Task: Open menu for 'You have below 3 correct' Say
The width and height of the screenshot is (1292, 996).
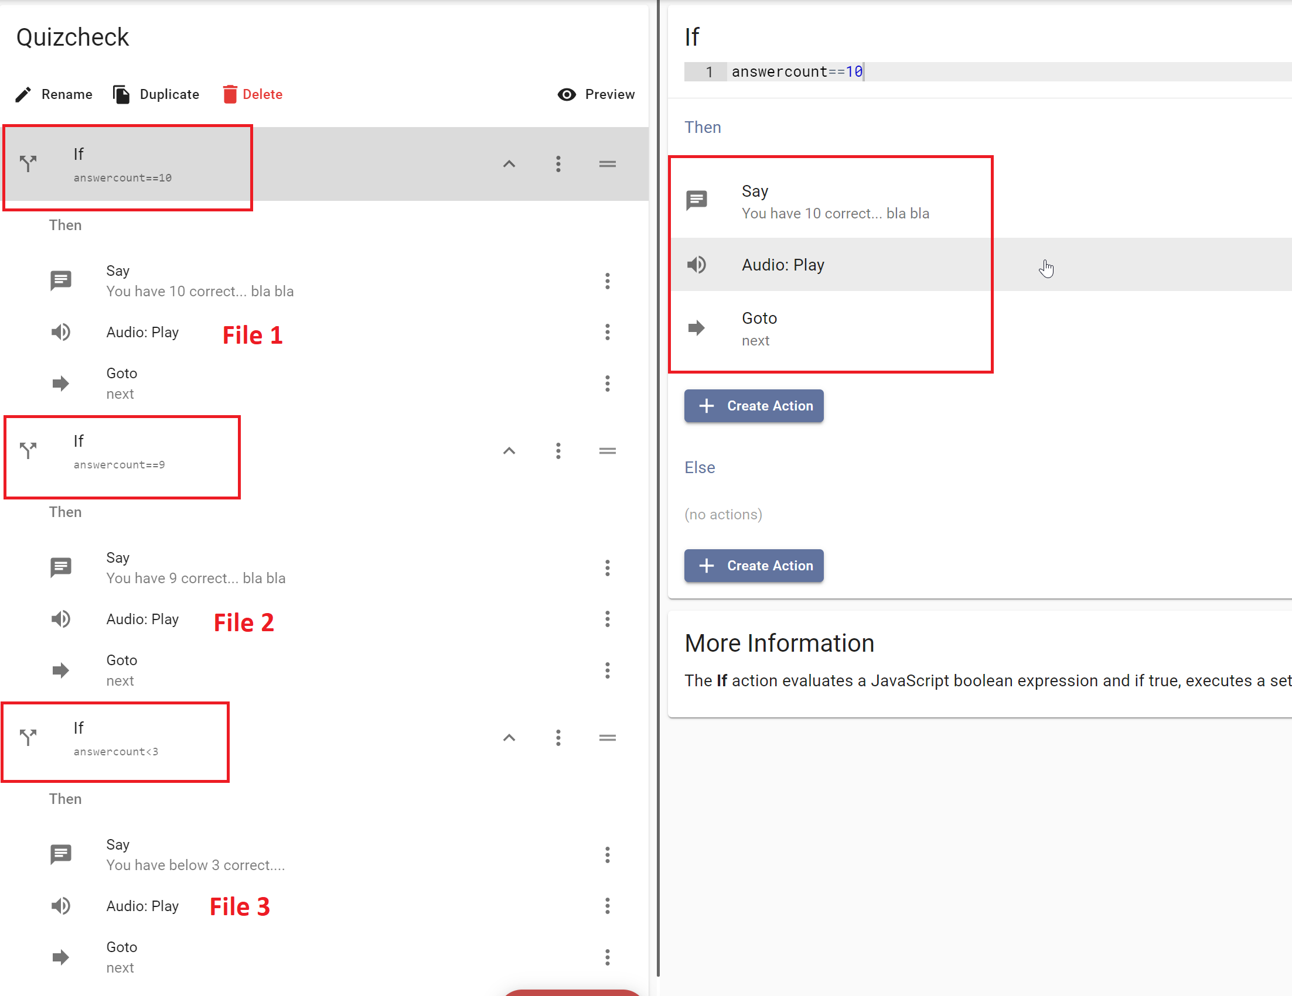Action: 607,855
